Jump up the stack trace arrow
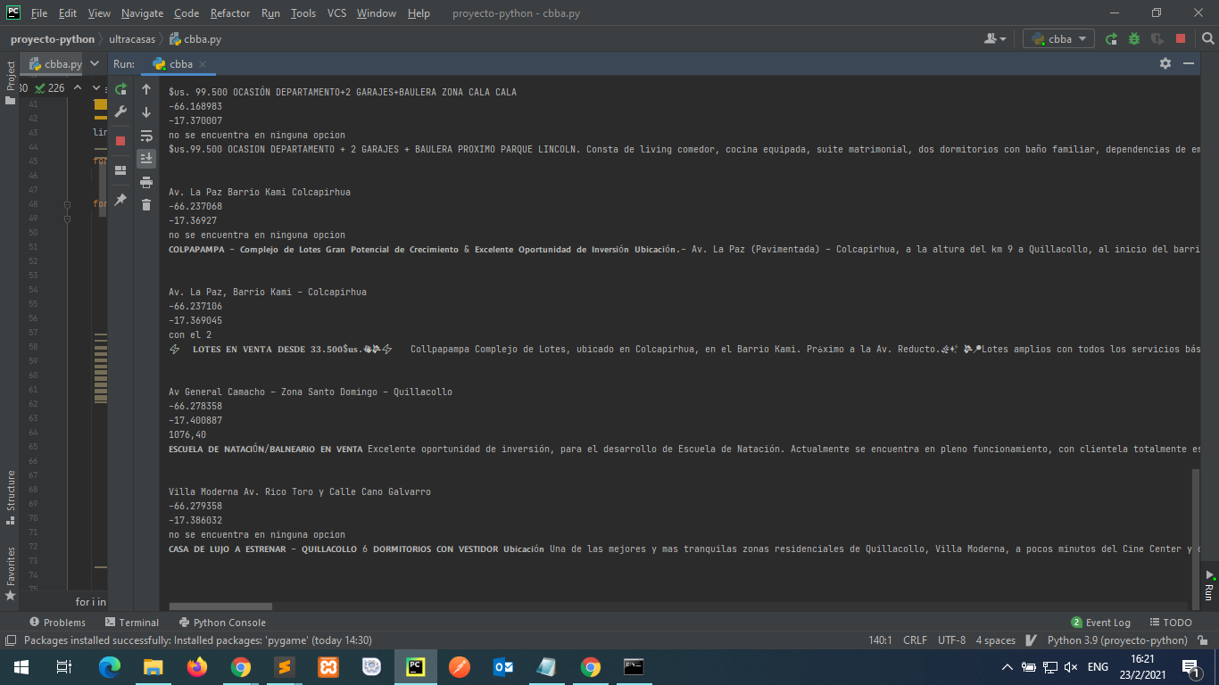 [x=146, y=89]
